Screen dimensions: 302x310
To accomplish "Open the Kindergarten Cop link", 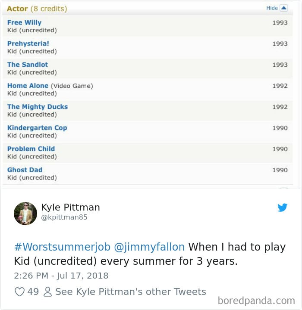I will point(37,128).
